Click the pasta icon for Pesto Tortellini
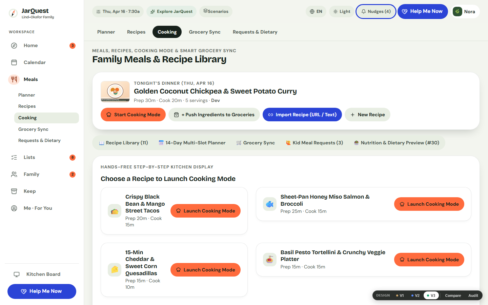 tap(270, 260)
